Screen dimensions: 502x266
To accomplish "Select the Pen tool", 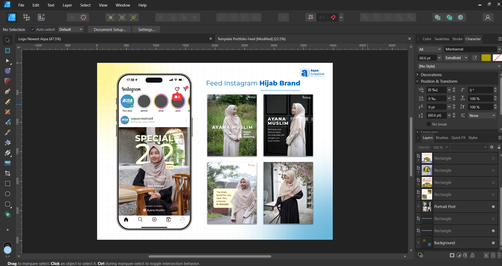I will 8,91.
